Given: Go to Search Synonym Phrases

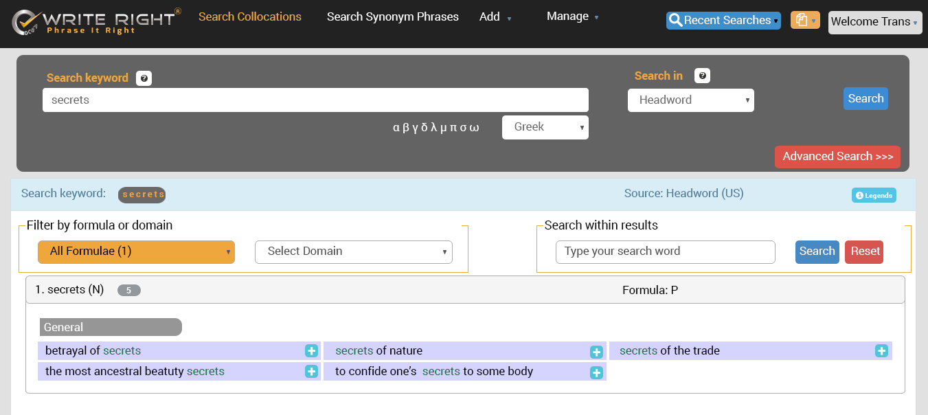Looking at the screenshot, I should coord(392,16).
